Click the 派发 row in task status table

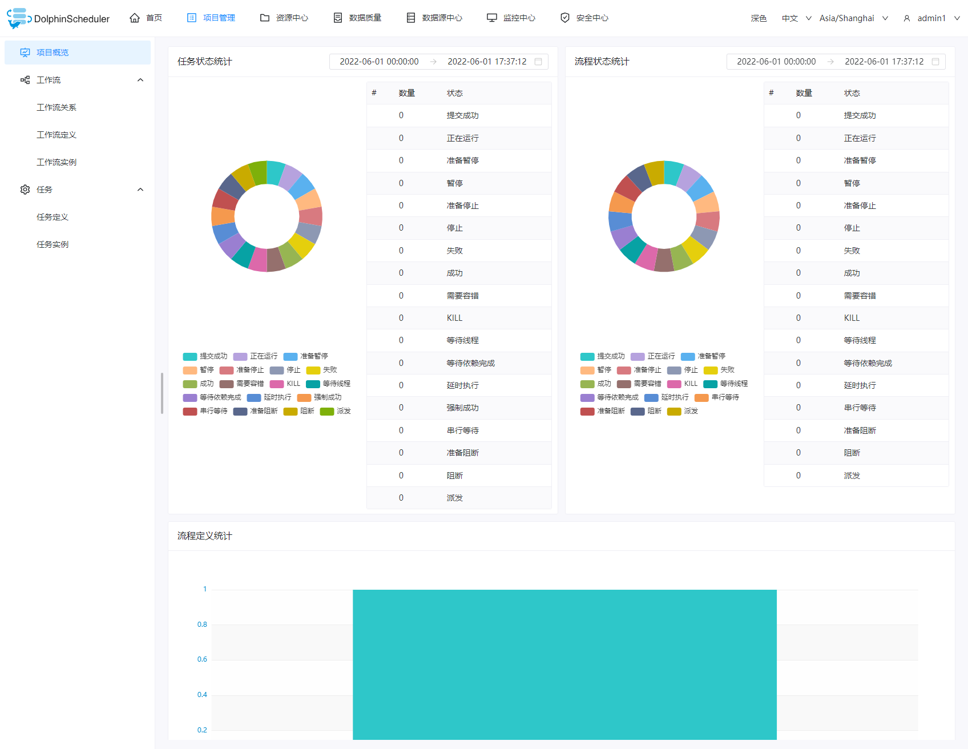(459, 498)
